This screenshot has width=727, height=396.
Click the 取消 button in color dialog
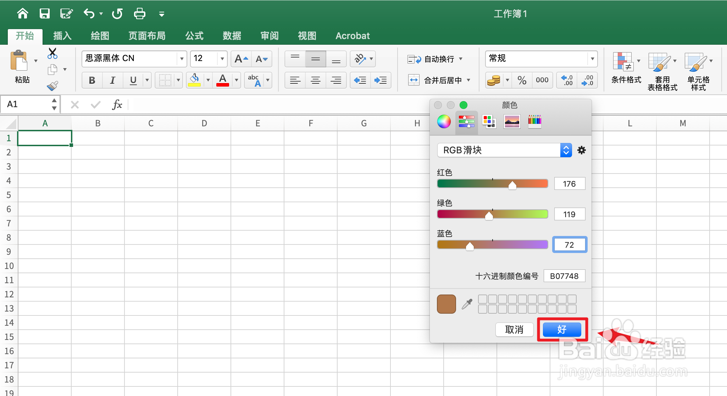coord(514,330)
